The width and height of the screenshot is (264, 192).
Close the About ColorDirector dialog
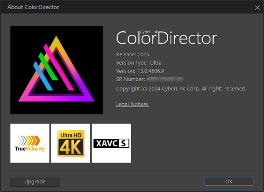pyautogui.click(x=257, y=7)
